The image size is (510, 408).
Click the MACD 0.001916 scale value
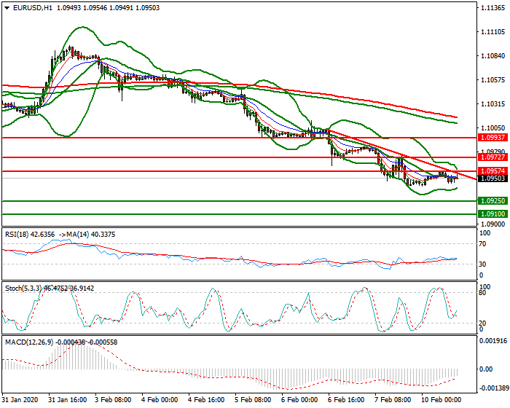(493, 341)
